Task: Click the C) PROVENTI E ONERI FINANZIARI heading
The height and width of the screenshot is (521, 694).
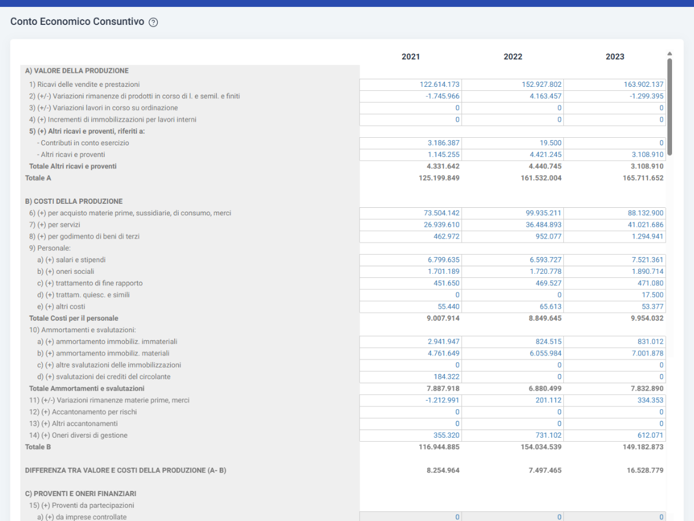Action: tap(81, 494)
